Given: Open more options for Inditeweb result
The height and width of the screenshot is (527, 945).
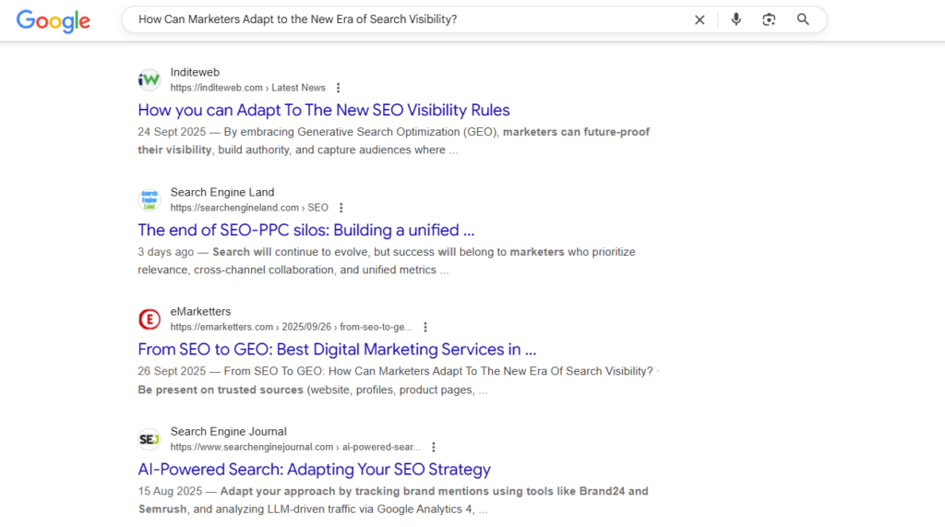Looking at the screenshot, I should (x=339, y=88).
